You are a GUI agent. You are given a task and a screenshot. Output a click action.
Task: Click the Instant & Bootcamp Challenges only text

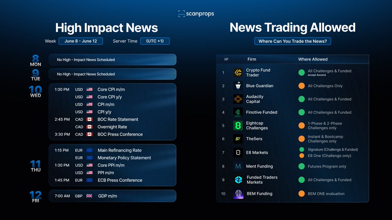325,139
